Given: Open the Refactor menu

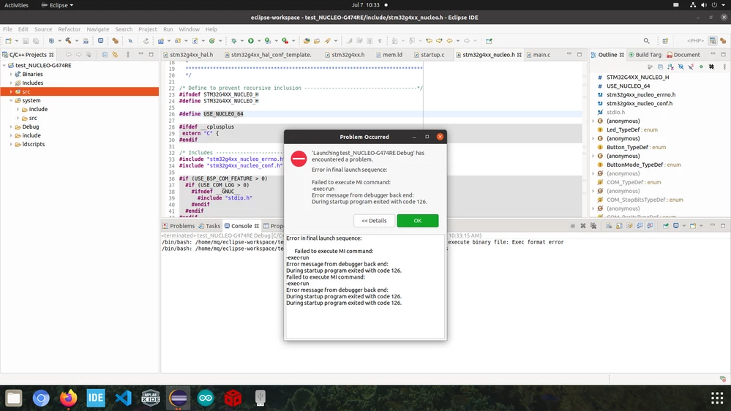Looking at the screenshot, I should pyautogui.click(x=69, y=29).
